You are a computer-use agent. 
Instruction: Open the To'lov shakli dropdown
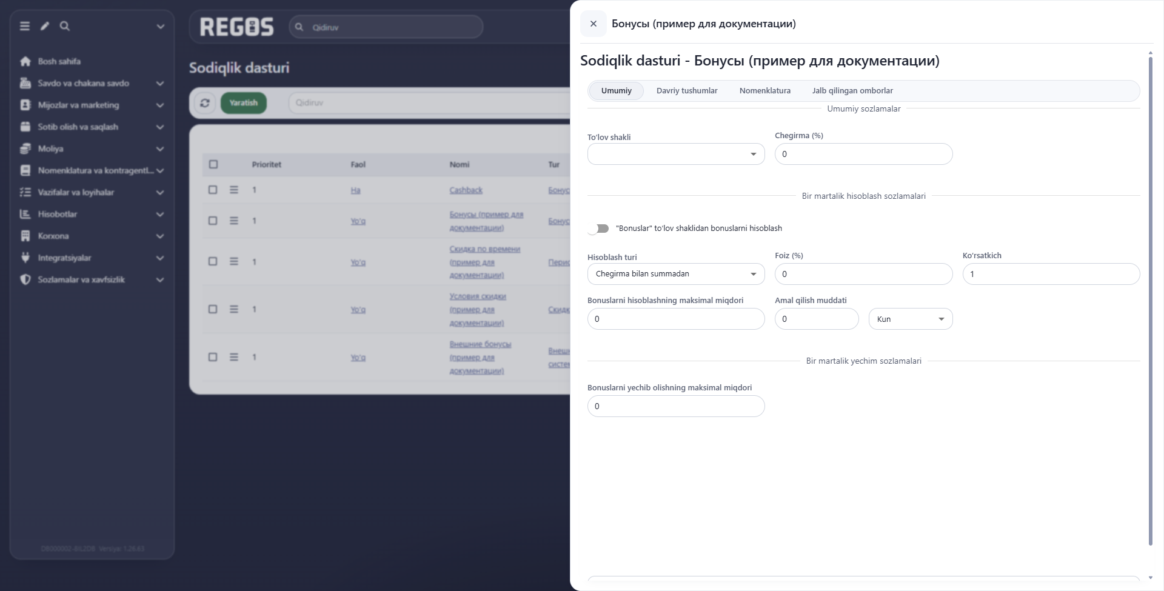(676, 154)
